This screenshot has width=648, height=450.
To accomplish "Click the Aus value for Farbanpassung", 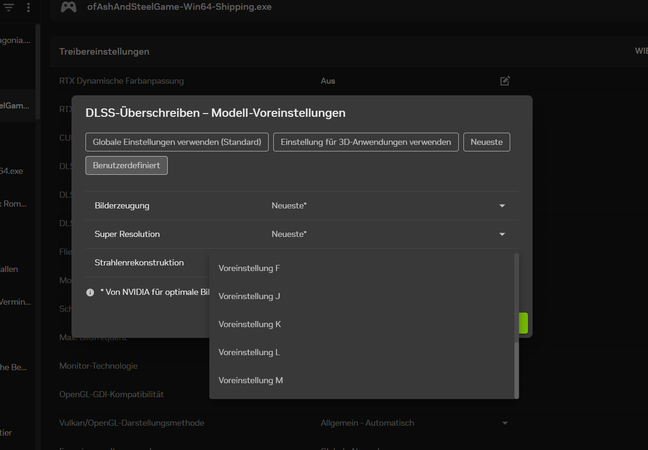I will pyautogui.click(x=328, y=81).
